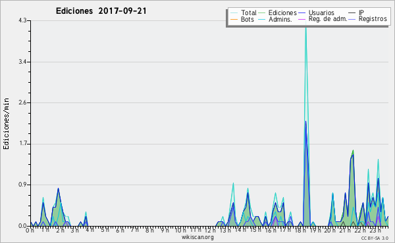Image resolution: width=395 pixels, height=243 pixels.
Task: Click the '20 h' x-axis tick label
Action: pyautogui.click(x=330, y=230)
